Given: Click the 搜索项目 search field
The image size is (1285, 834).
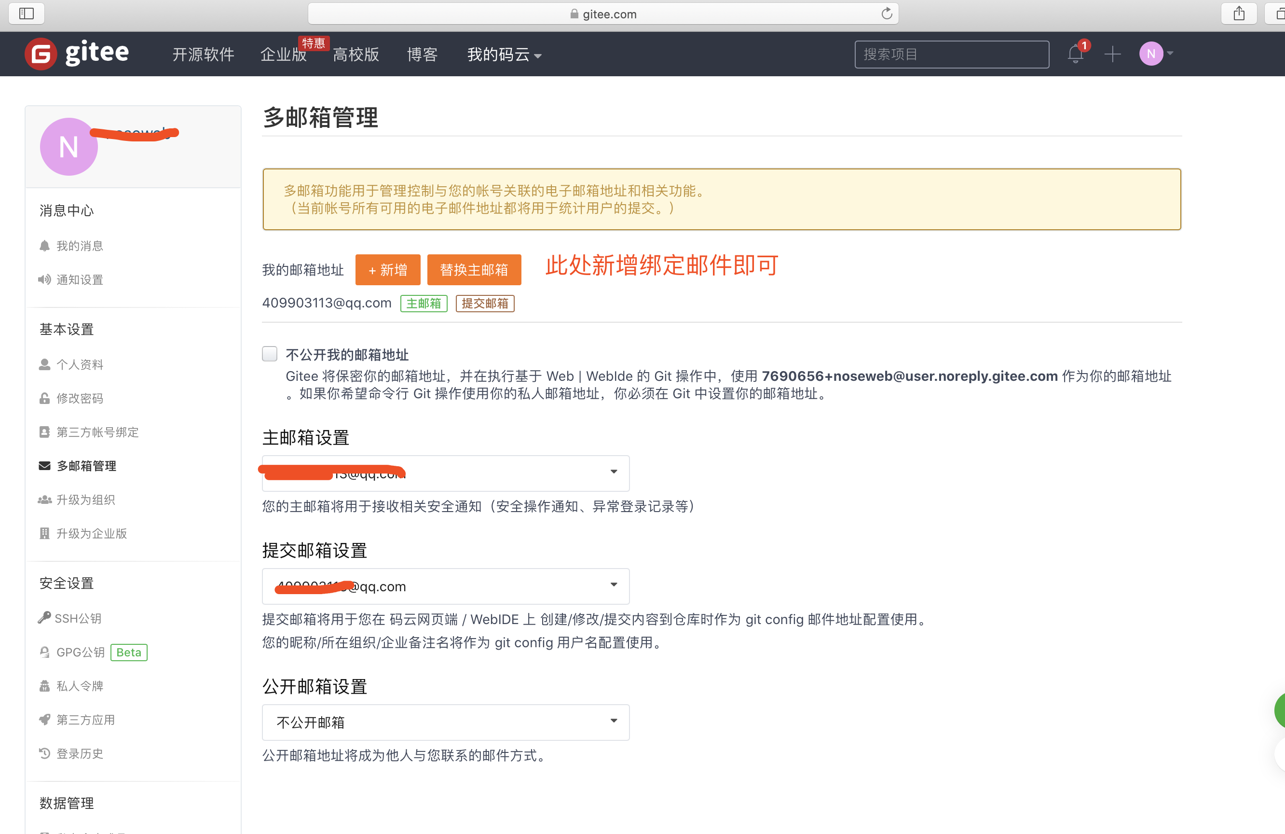Looking at the screenshot, I should 952,54.
